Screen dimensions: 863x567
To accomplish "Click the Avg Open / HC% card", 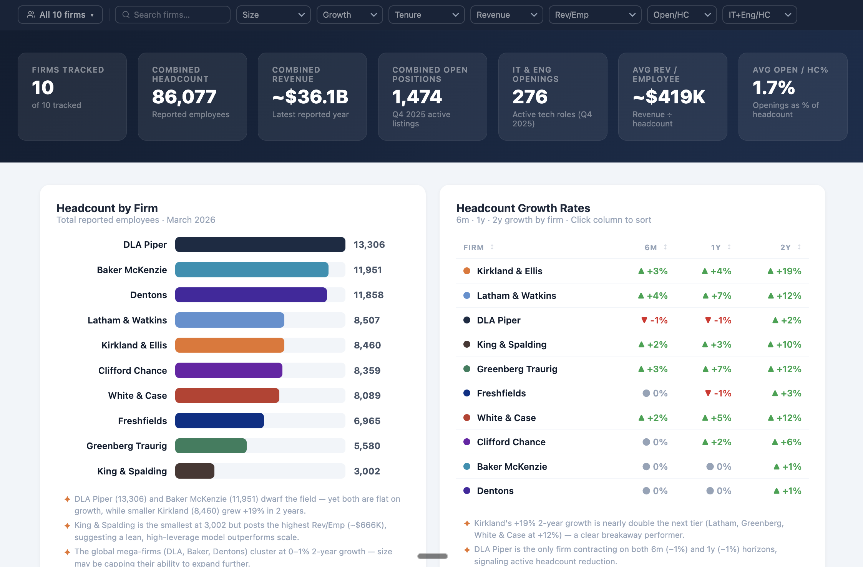I will [793, 96].
